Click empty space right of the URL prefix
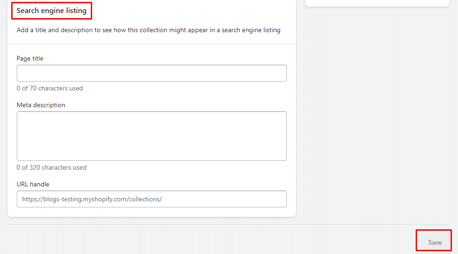The height and width of the screenshot is (254, 458). tap(223, 199)
